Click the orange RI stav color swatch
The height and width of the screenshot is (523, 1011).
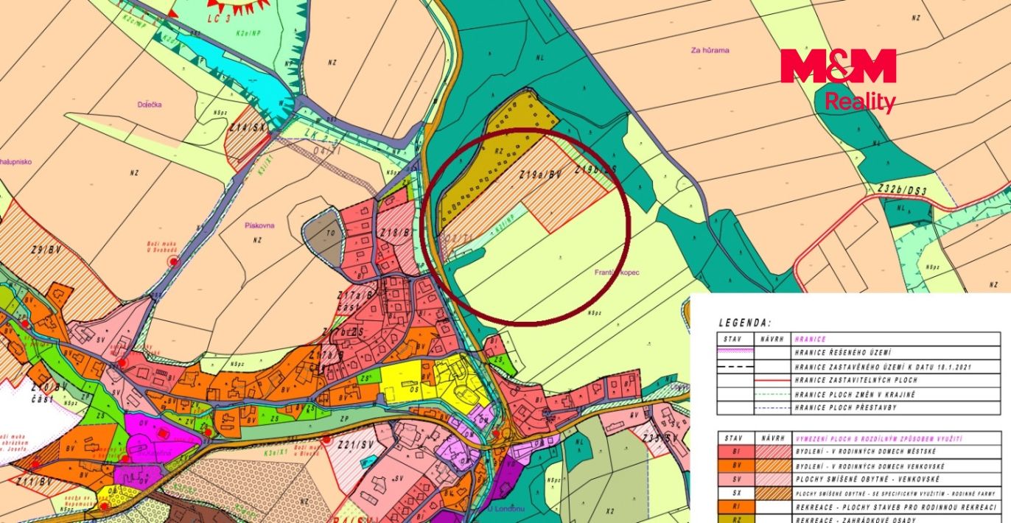736,507
